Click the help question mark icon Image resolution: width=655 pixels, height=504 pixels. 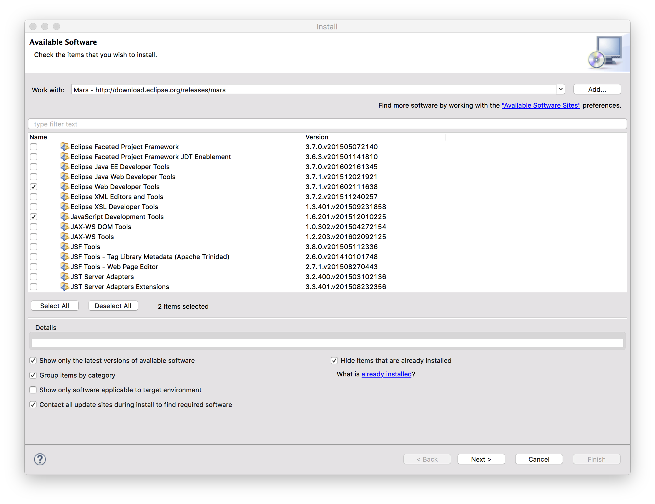point(40,459)
